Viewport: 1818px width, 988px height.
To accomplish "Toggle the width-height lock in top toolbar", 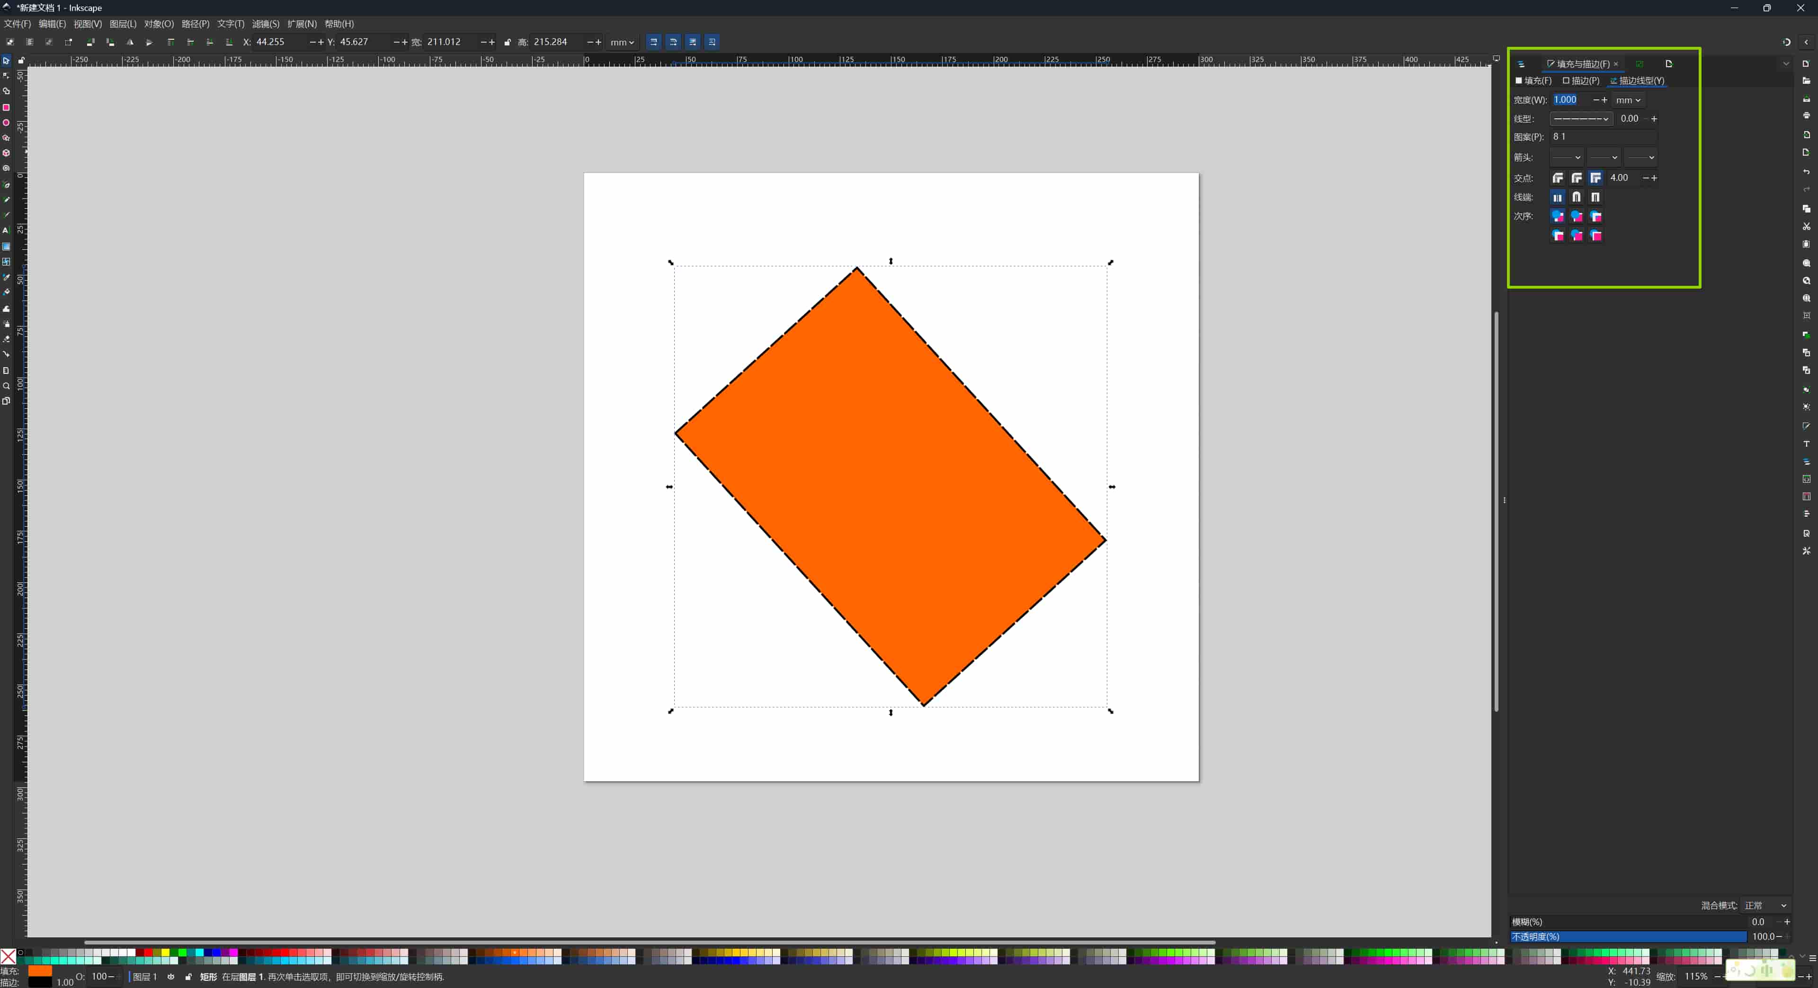I will coord(507,42).
